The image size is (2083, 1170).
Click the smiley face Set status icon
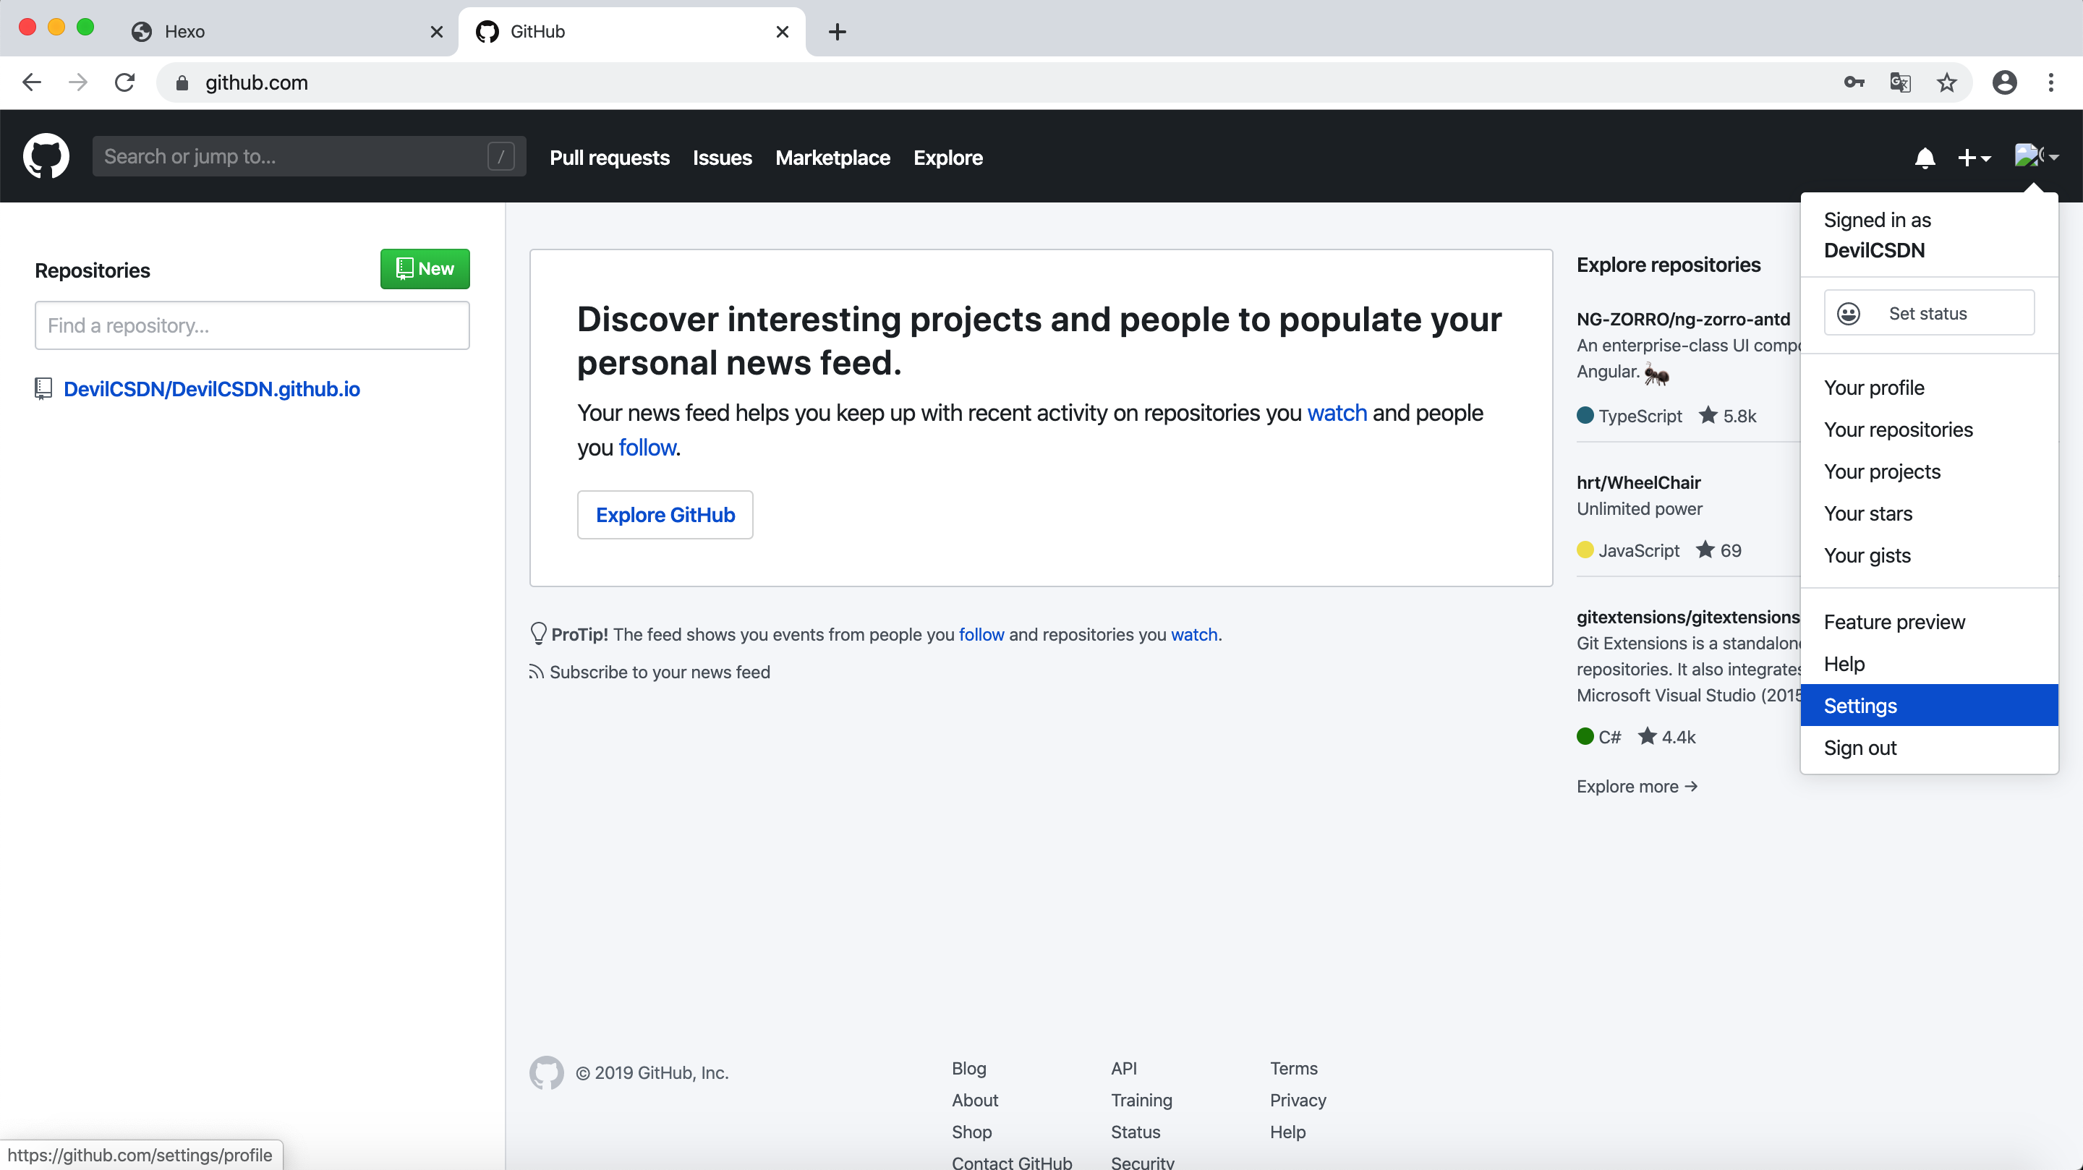1849,314
